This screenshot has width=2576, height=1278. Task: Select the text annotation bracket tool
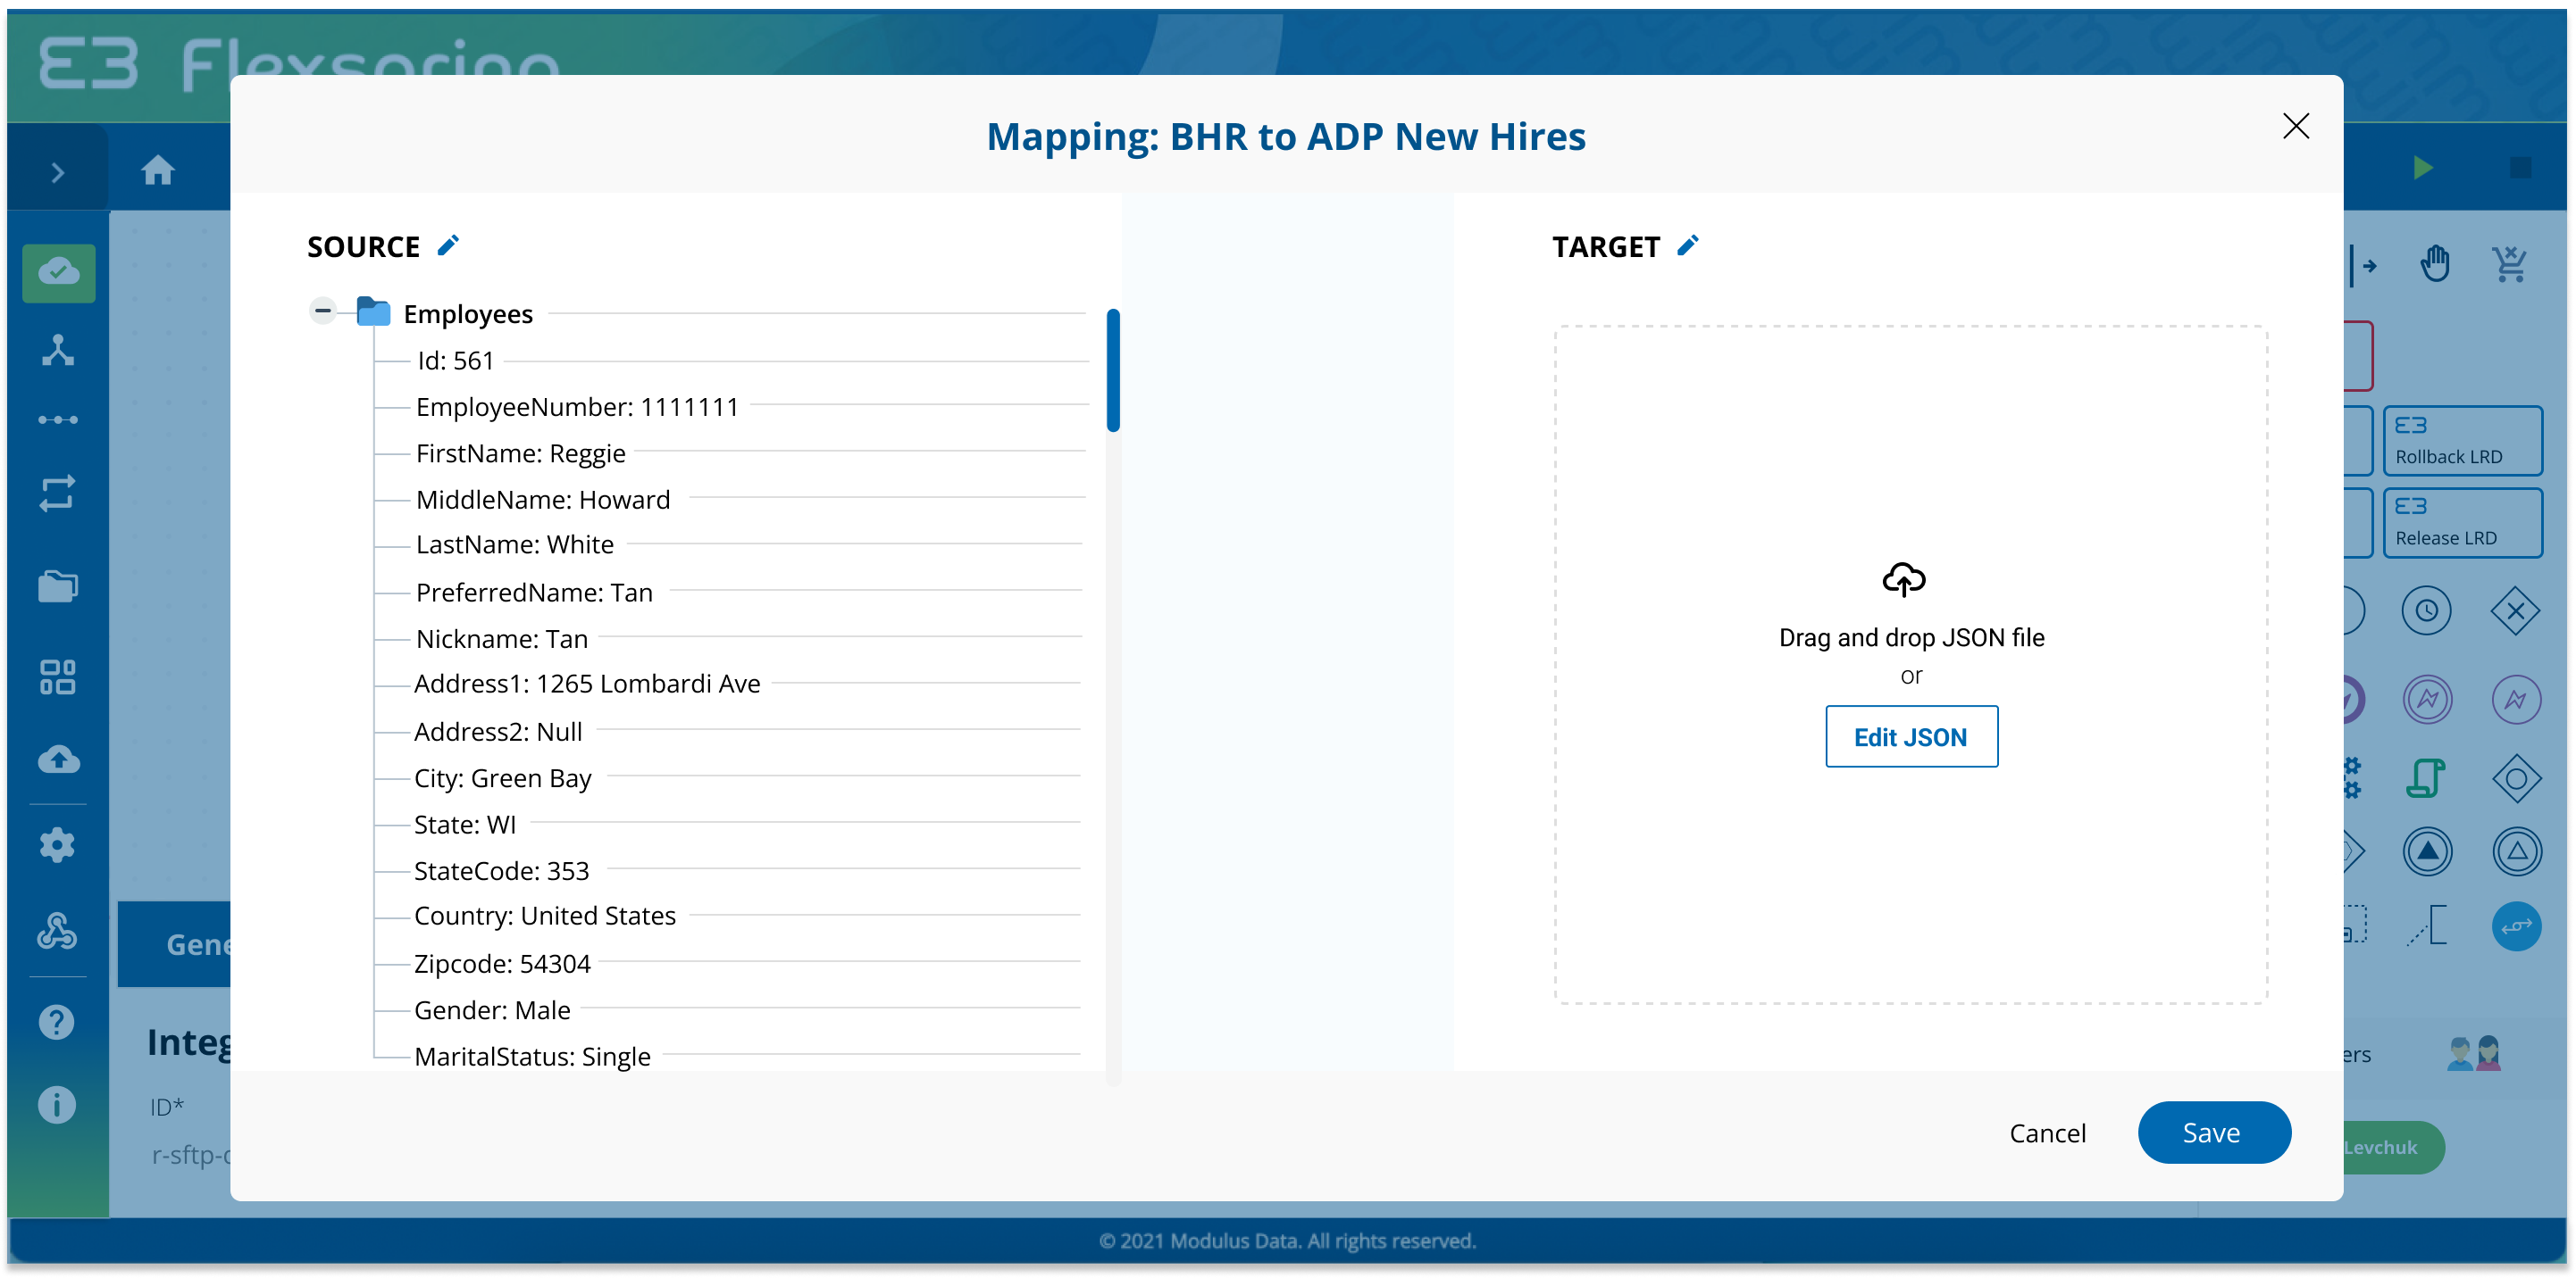(x=2427, y=925)
